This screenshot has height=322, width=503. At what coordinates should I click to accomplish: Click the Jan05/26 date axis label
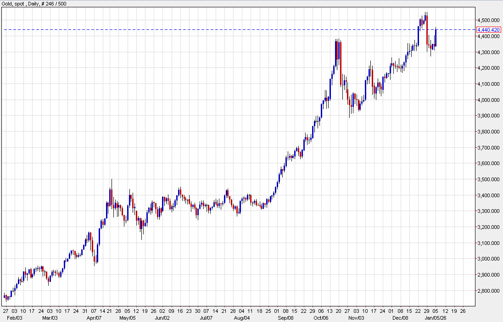coord(436,317)
